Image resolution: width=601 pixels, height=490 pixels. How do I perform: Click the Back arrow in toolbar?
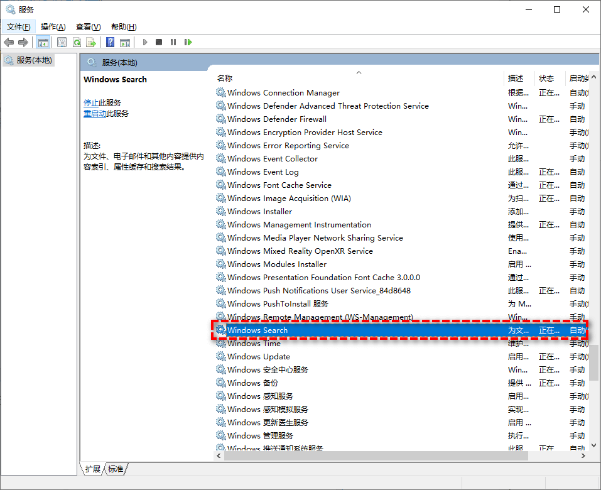9,42
